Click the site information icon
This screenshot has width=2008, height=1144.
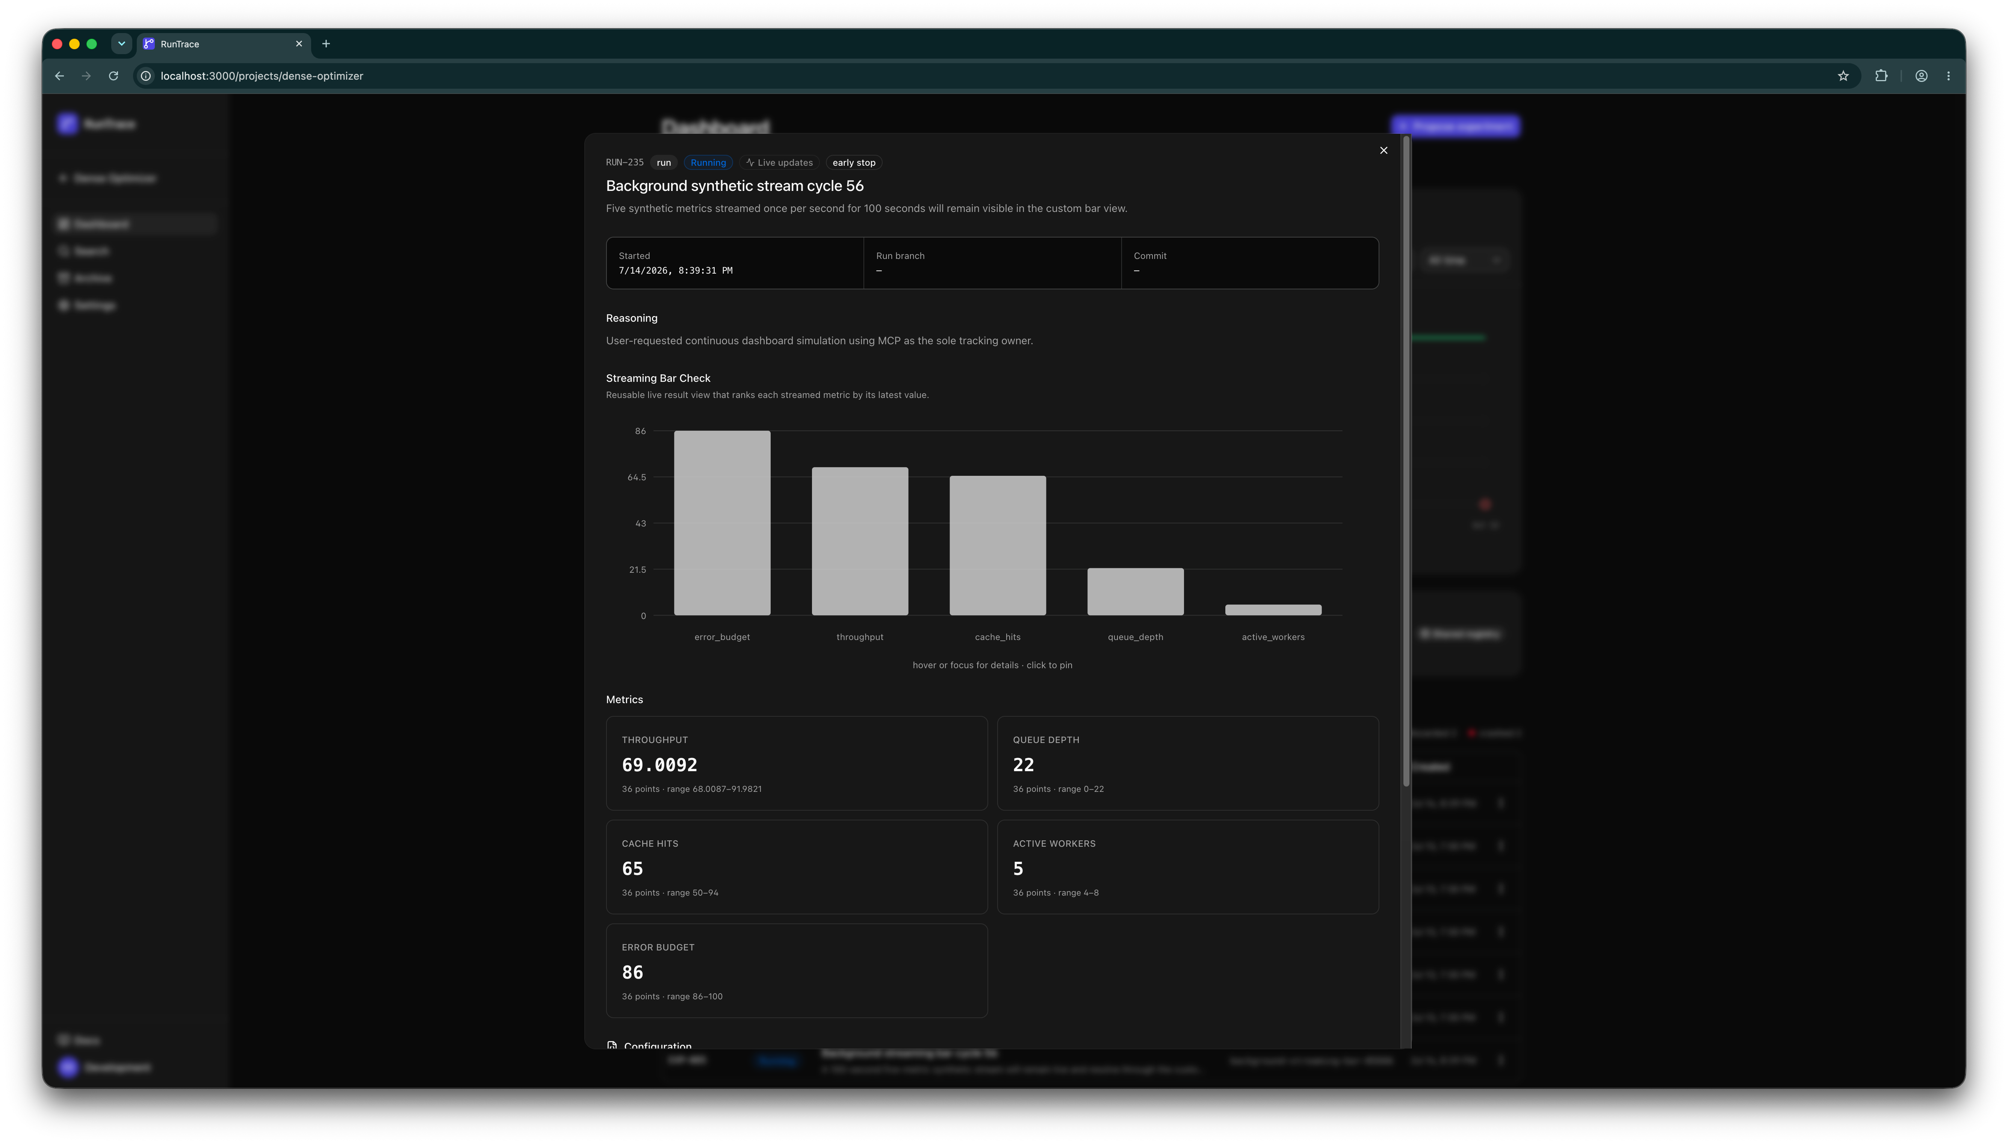coord(146,76)
